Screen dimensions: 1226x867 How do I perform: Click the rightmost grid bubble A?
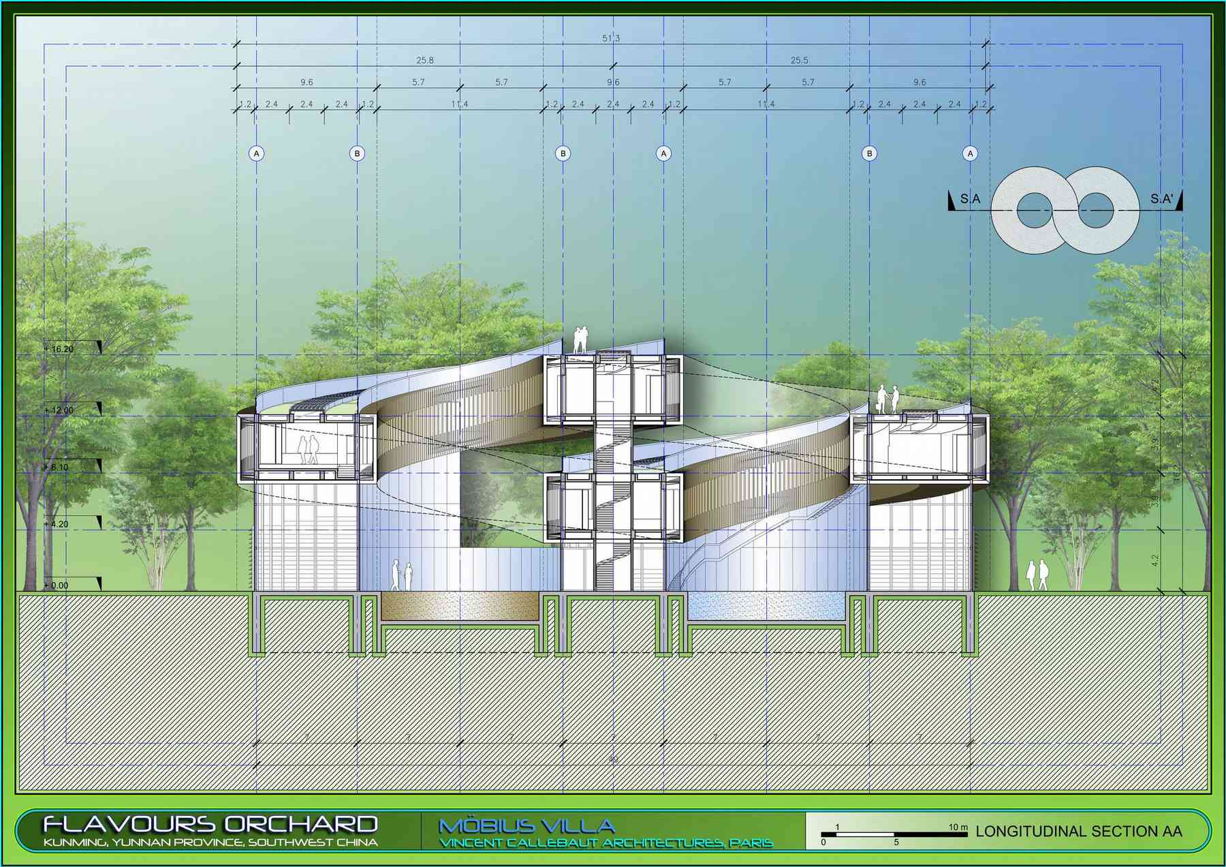tap(970, 153)
